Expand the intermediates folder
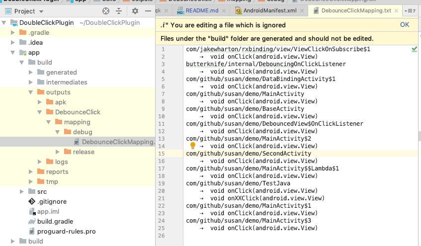The image size is (421, 246). [31, 82]
